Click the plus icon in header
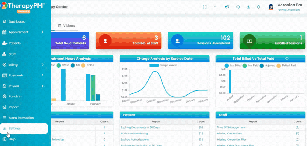This screenshot has height=146, width=307. coord(215,7)
